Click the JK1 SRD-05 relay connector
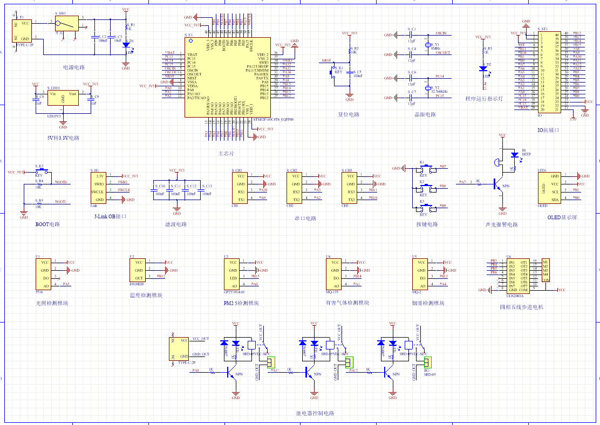Screen dimensions: 600x425 pyautogui.click(x=427, y=361)
